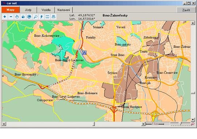Click the map vertical scrollbar down arrow

coord(193,119)
